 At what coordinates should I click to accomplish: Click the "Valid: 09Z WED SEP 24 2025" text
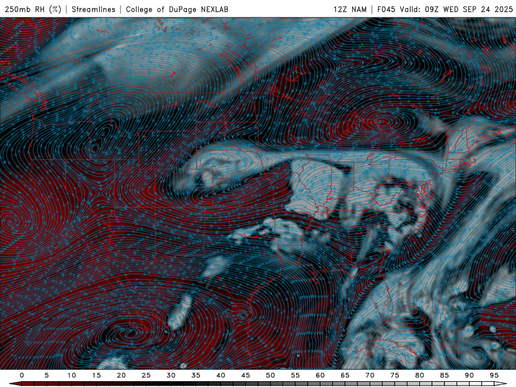tap(456, 9)
